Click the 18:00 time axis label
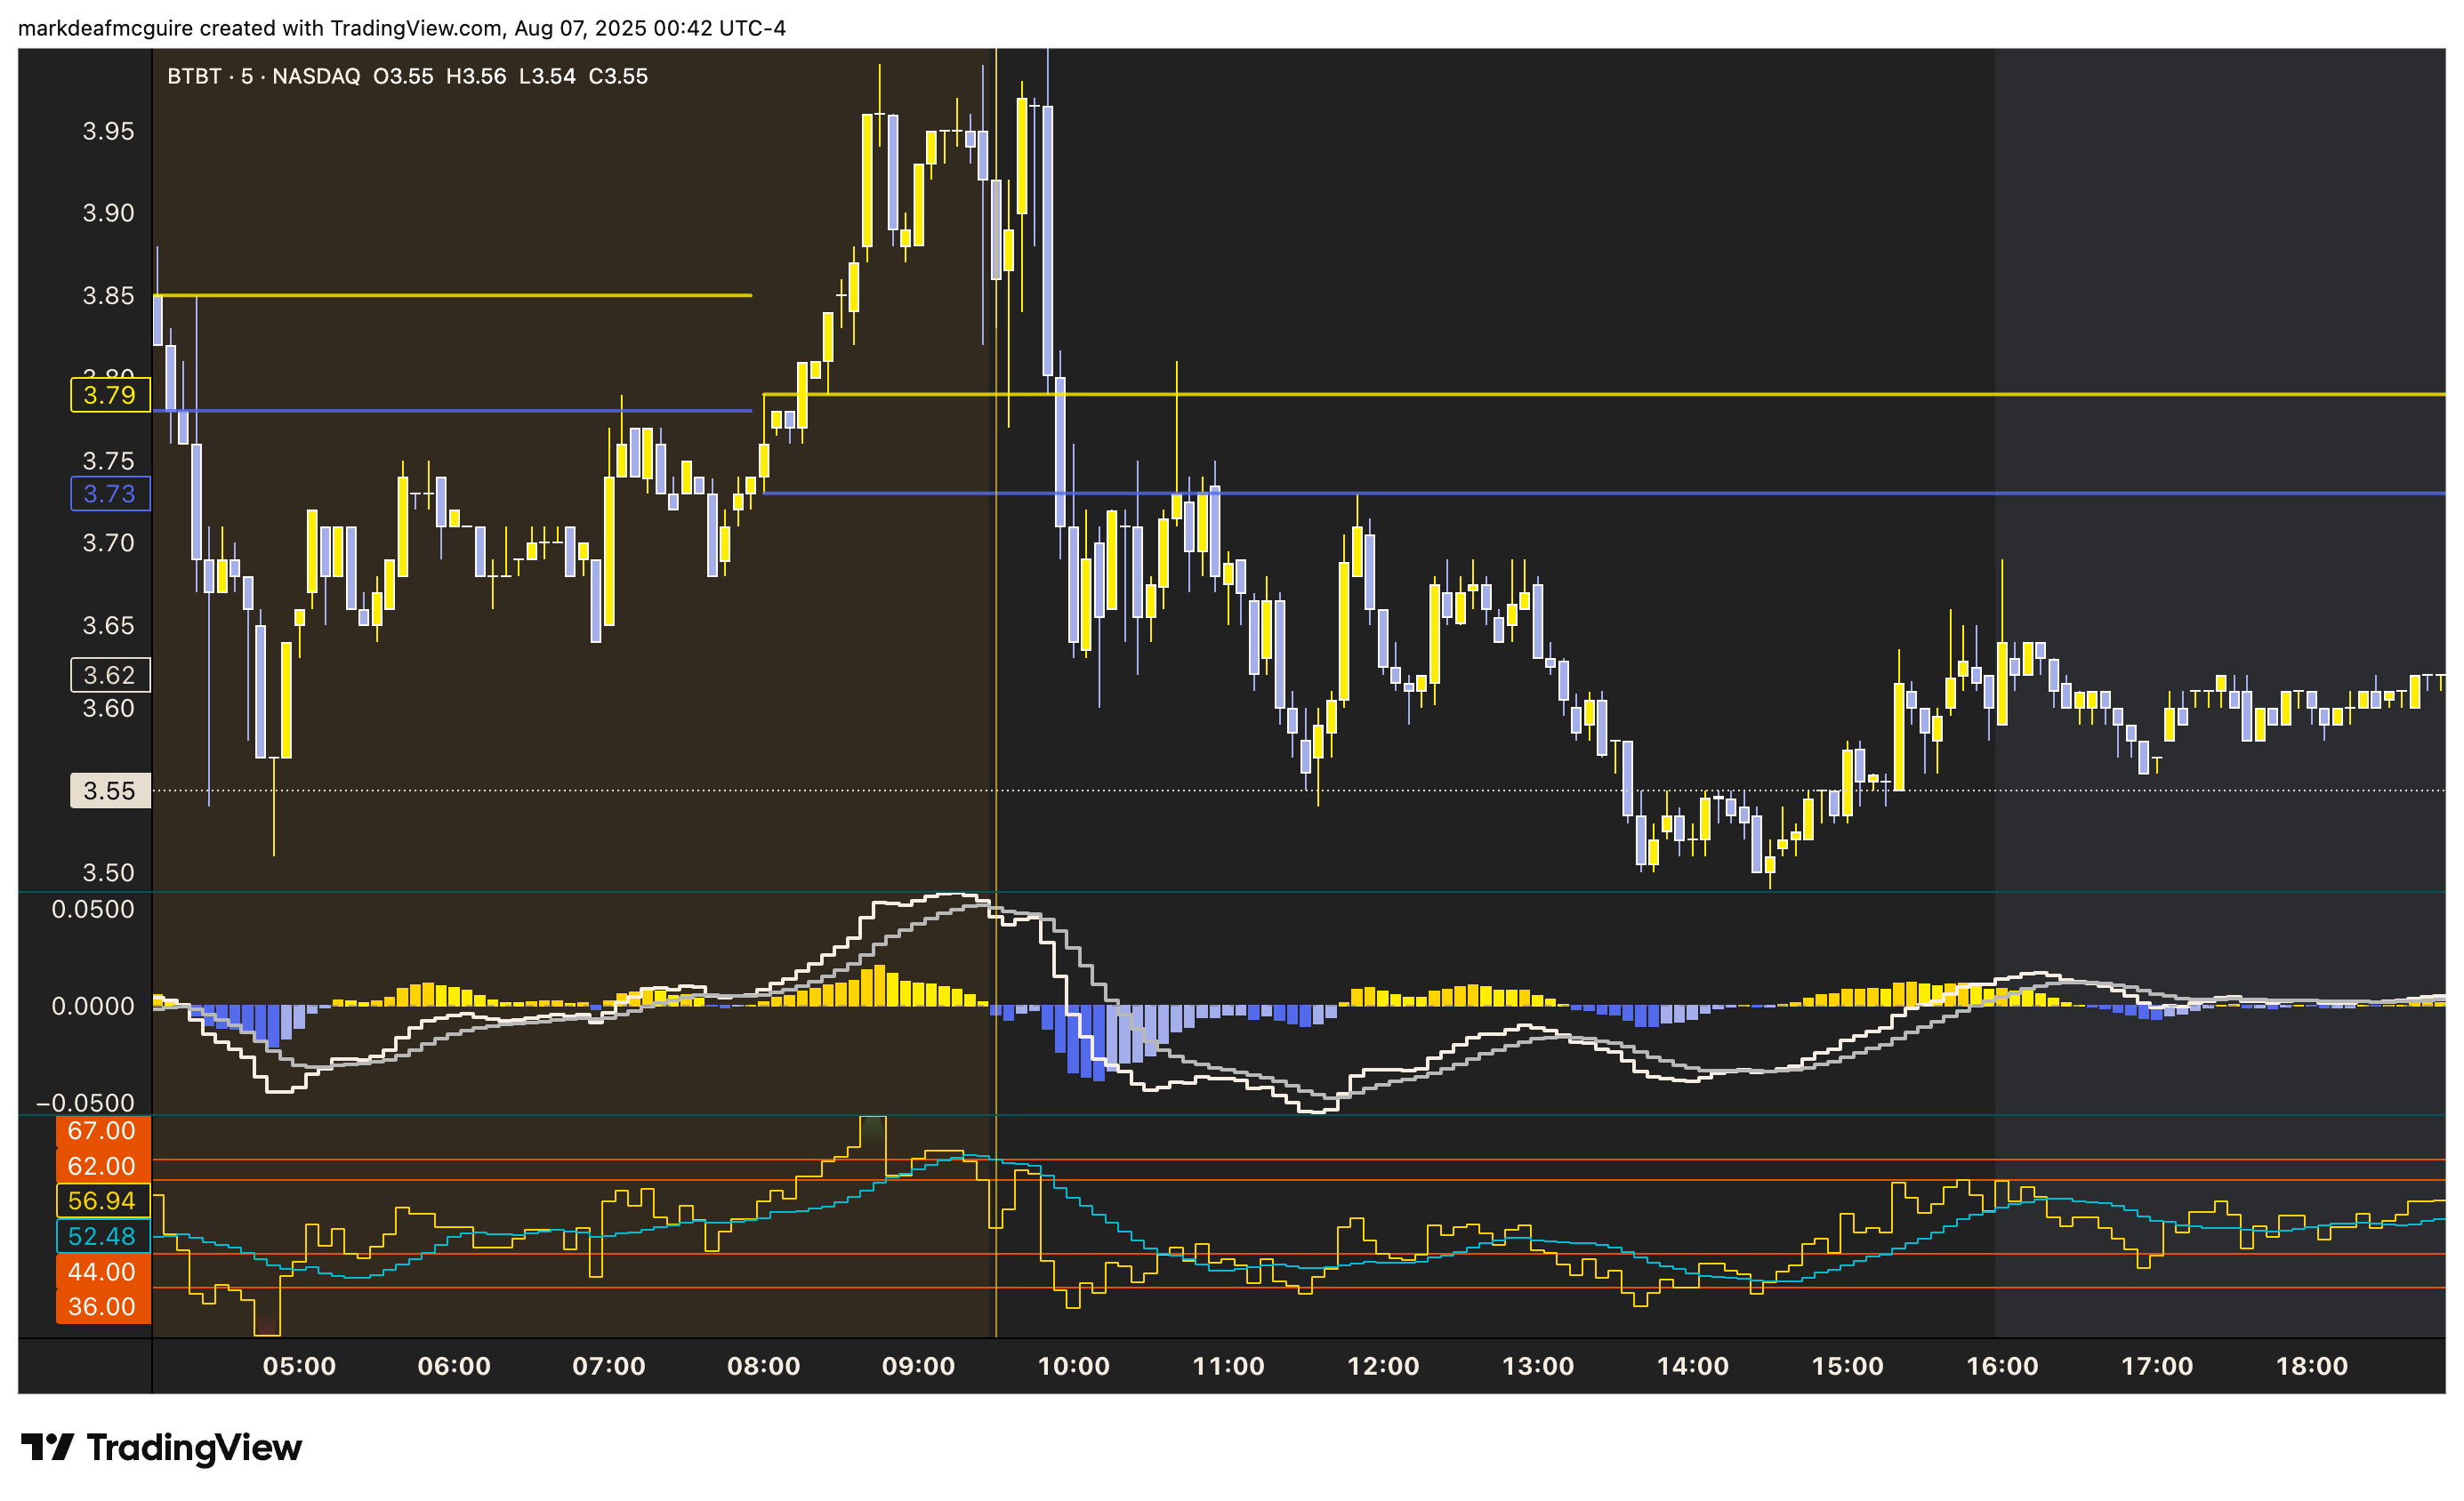The height and width of the screenshot is (1501, 2464). [2311, 1366]
